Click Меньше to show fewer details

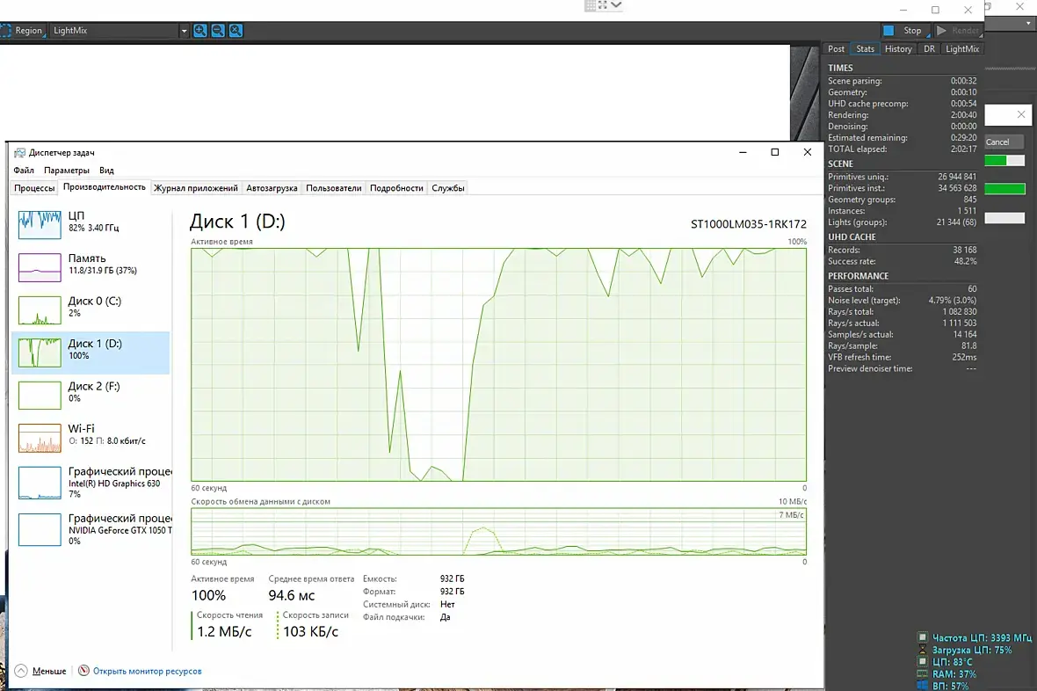[x=49, y=671]
